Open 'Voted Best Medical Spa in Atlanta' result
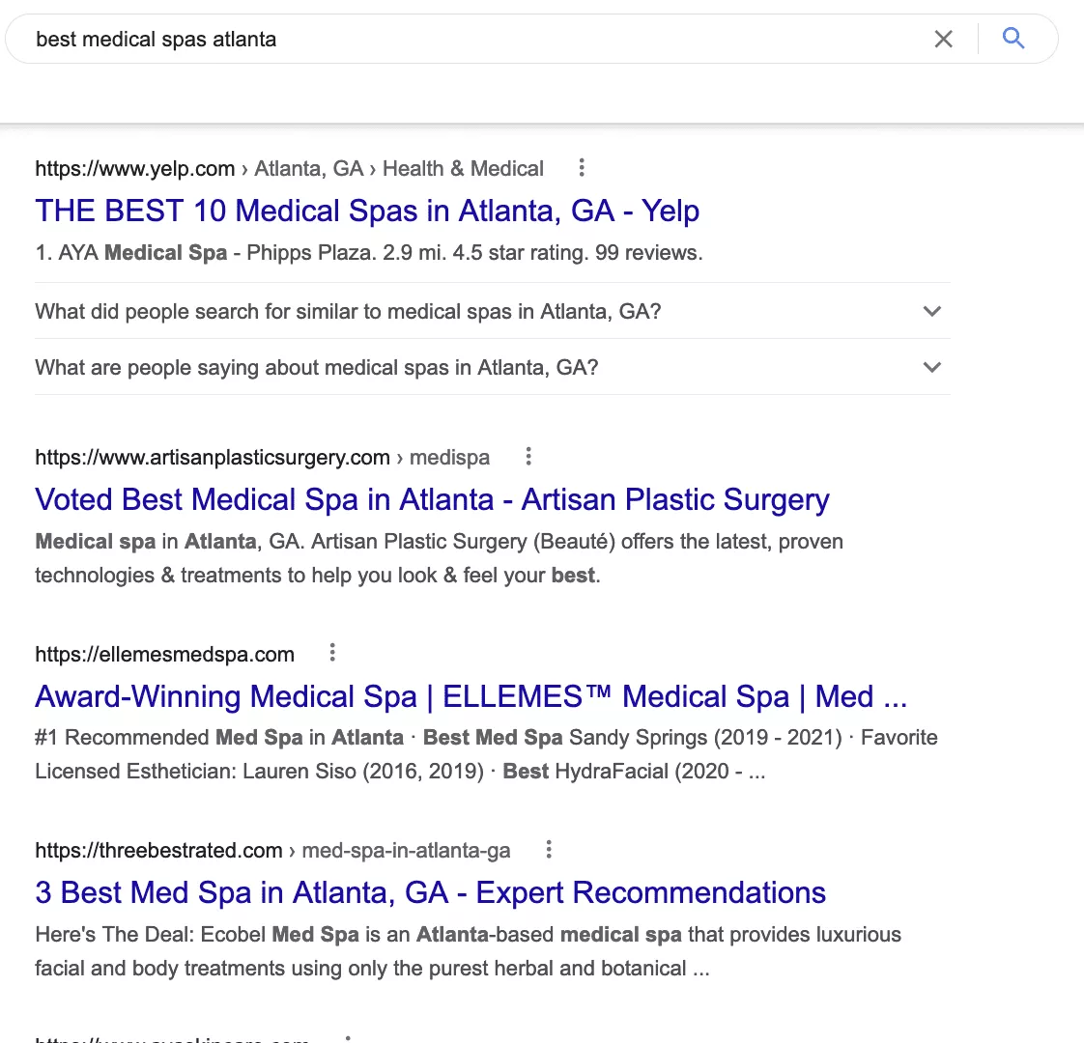 (432, 499)
